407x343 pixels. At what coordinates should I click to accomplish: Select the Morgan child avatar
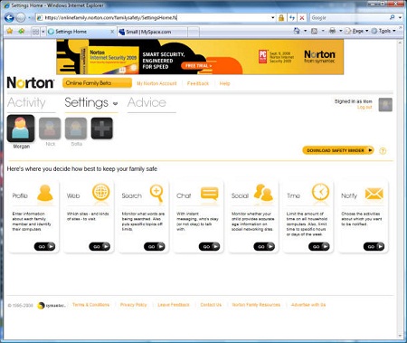click(x=21, y=129)
